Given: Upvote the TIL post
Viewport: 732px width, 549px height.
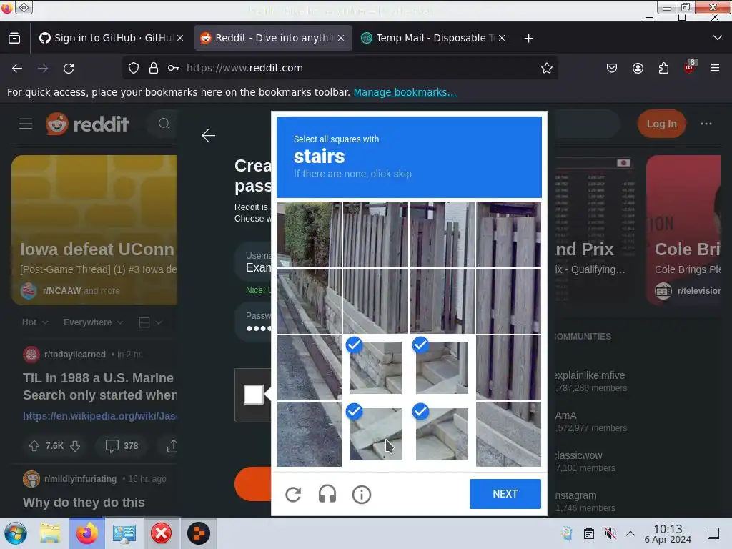Looking at the screenshot, I should point(34,446).
